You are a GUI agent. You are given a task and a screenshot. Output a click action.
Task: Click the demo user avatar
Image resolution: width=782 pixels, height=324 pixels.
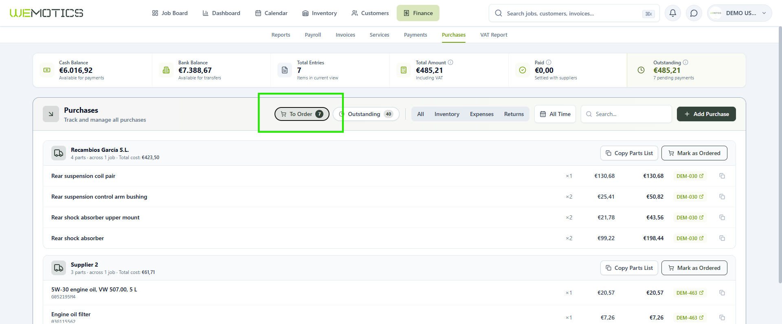pos(716,13)
